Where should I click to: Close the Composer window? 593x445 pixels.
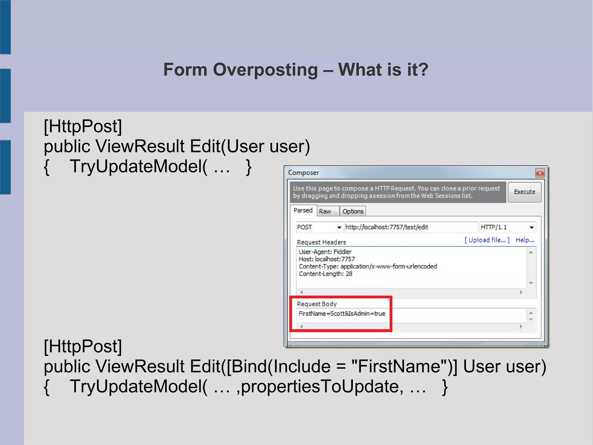(540, 173)
